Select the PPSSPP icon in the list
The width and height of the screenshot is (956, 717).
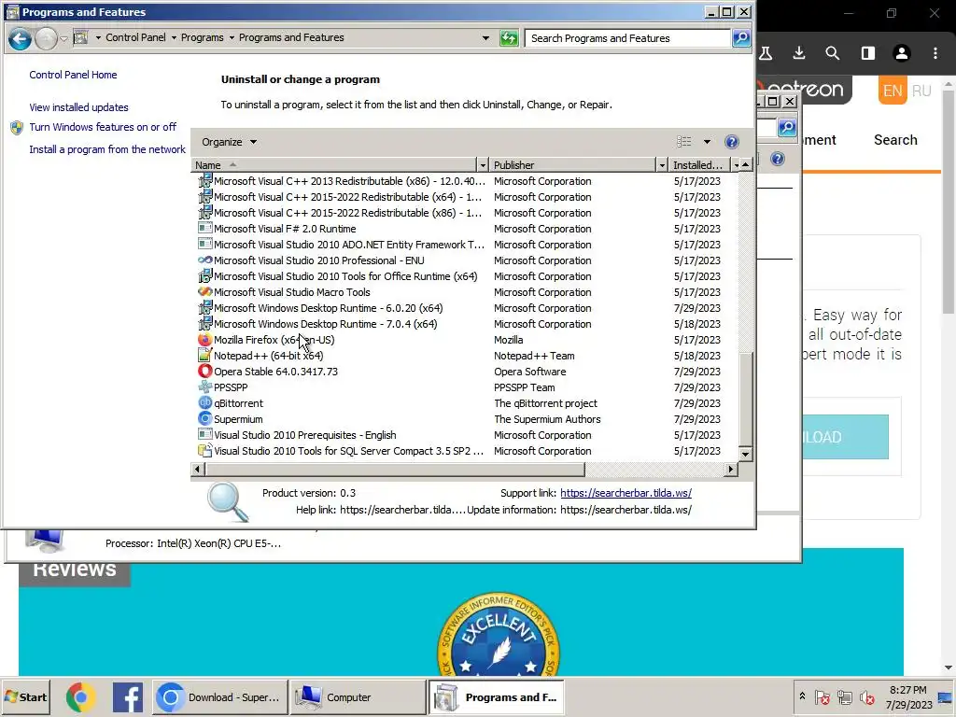[204, 387]
